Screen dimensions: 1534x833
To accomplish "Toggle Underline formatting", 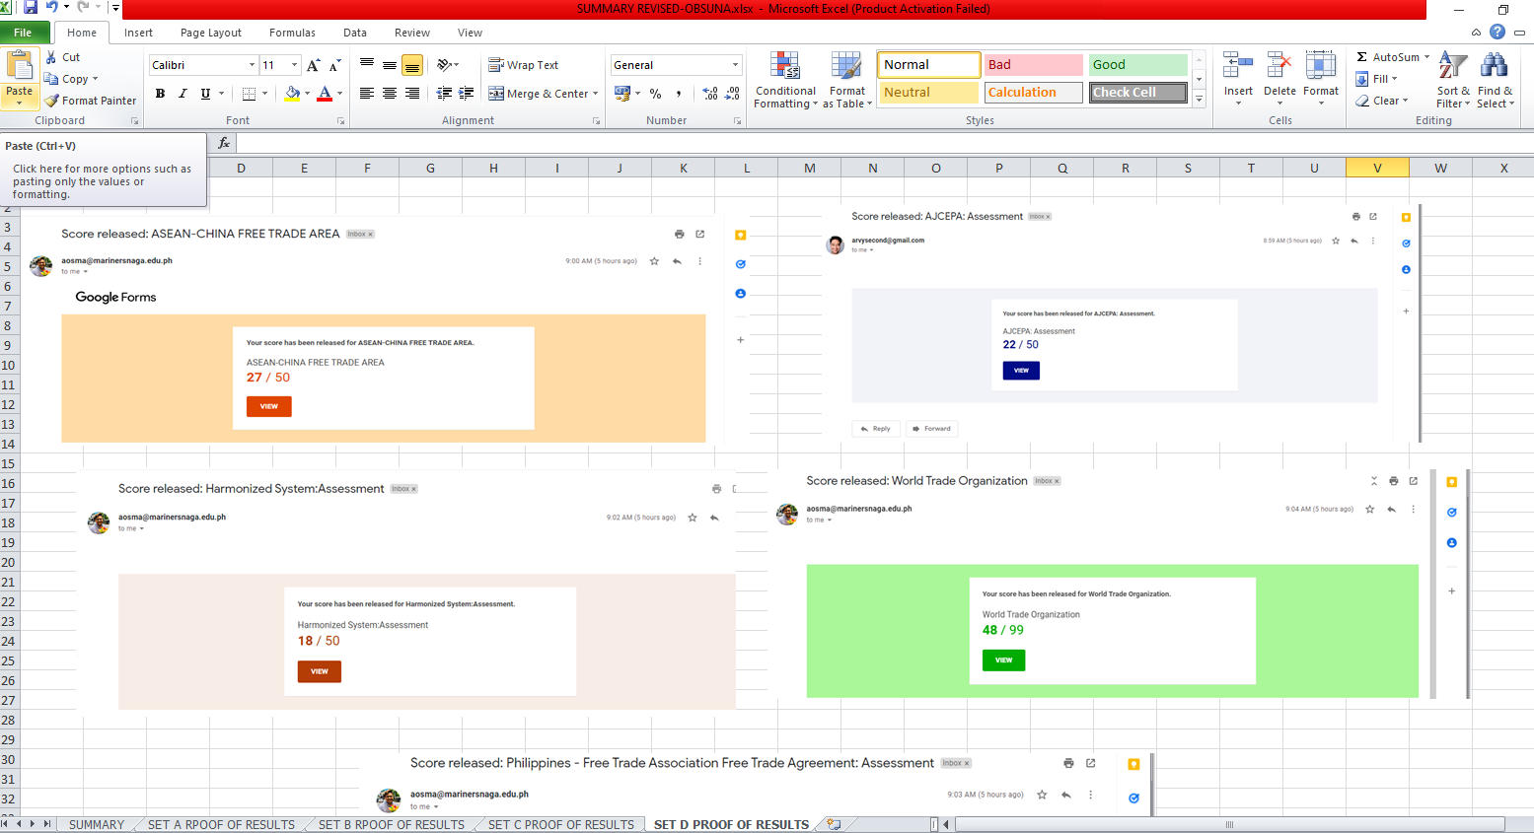I will [205, 94].
